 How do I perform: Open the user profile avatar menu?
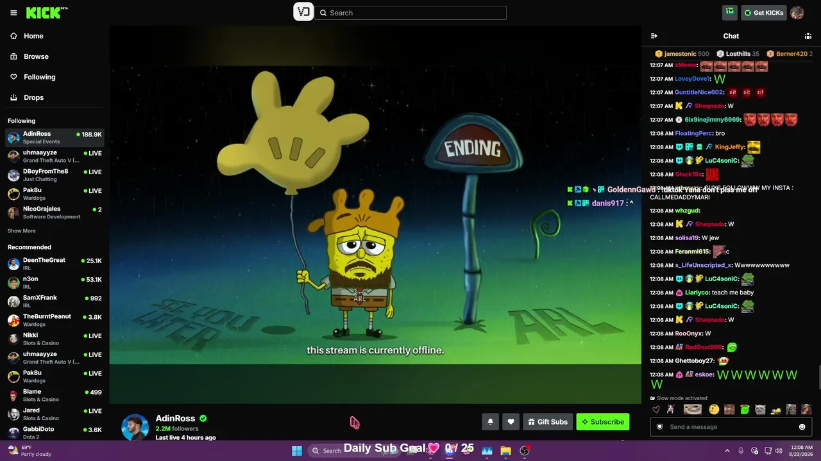pos(797,13)
